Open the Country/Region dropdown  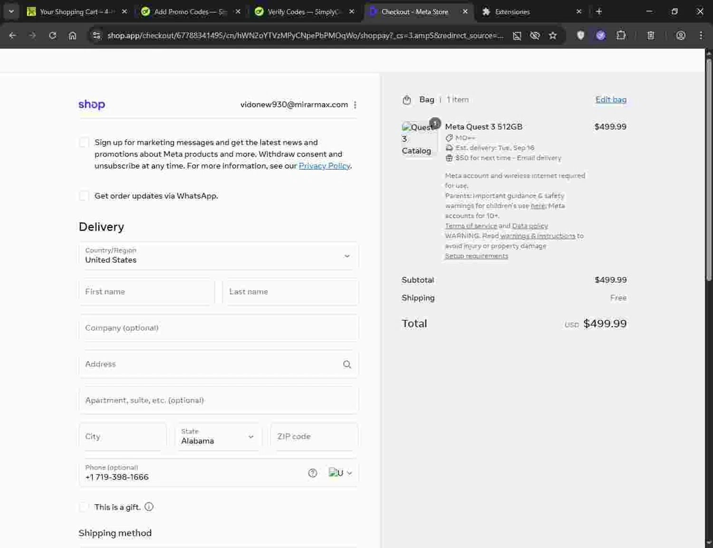coord(219,256)
